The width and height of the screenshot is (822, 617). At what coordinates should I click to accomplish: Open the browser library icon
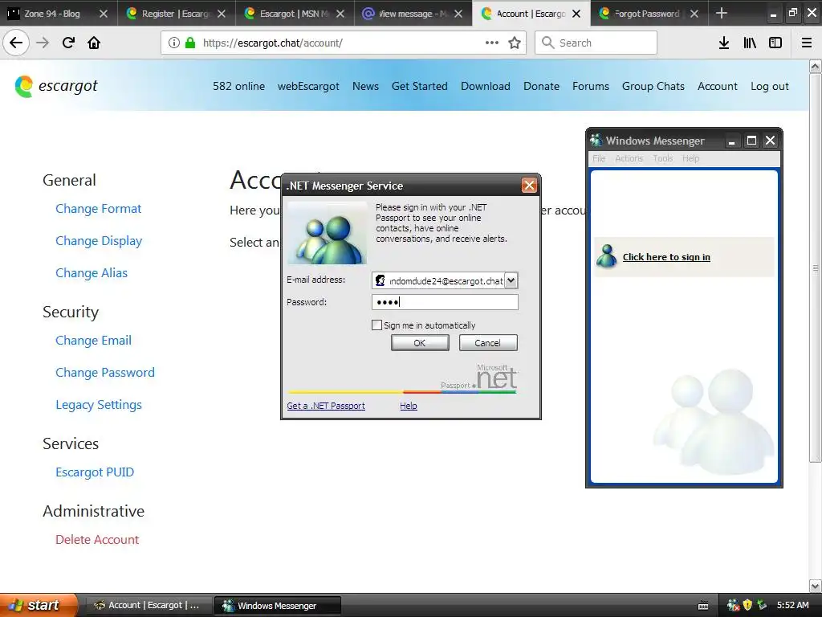coord(750,43)
